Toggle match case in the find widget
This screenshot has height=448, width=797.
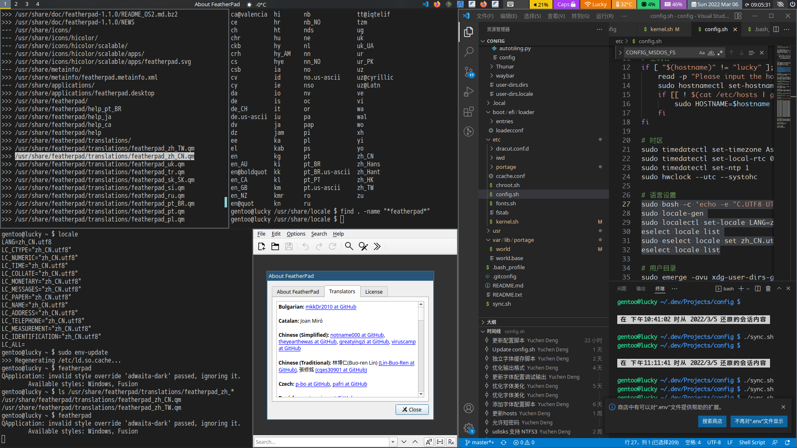(702, 53)
